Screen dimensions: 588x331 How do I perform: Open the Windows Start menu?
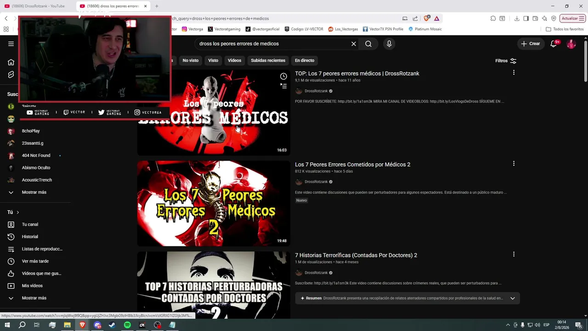(x=7, y=325)
